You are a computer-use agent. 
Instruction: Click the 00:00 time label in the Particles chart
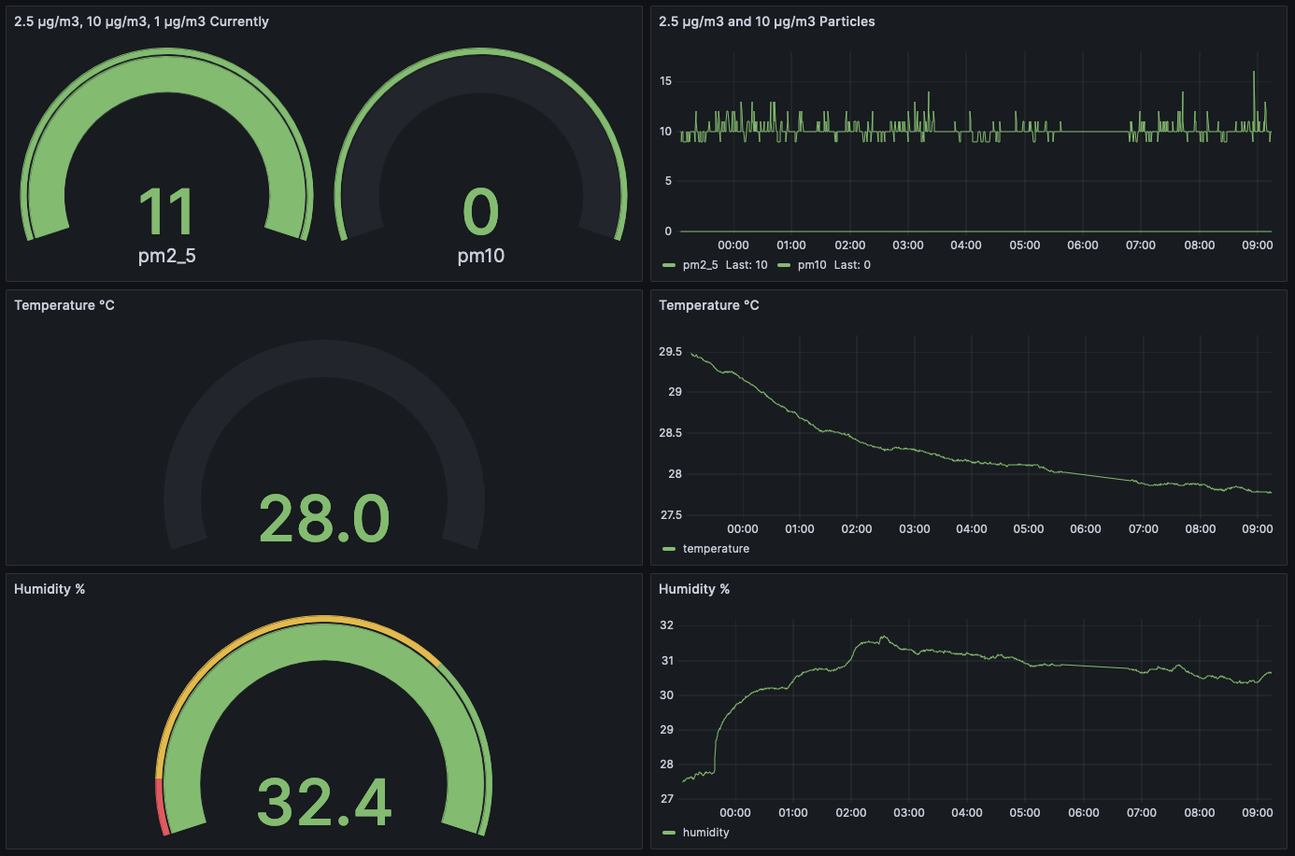(x=733, y=246)
